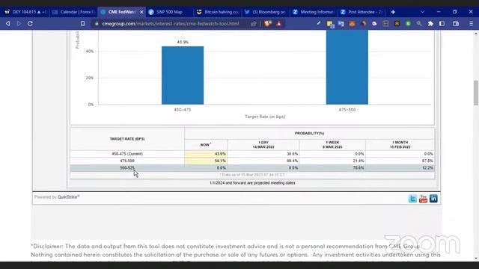This screenshot has height=269, width=479.
Task: Click the QuikStrike link in footer
Action: tap(68, 197)
